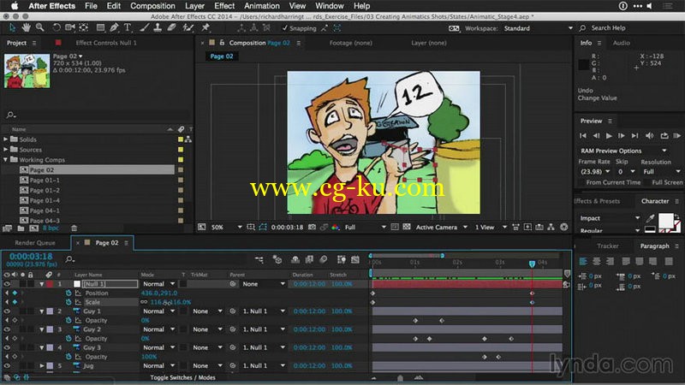
Task: Toggle Position stopwatch on Null 1
Action: (68, 293)
